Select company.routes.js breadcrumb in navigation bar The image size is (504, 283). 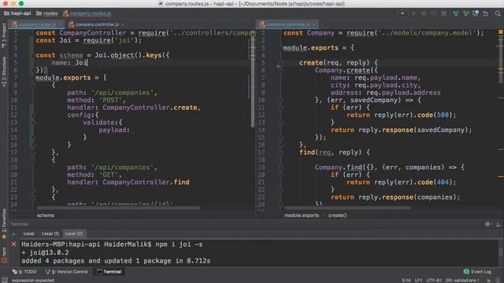[x=87, y=13]
